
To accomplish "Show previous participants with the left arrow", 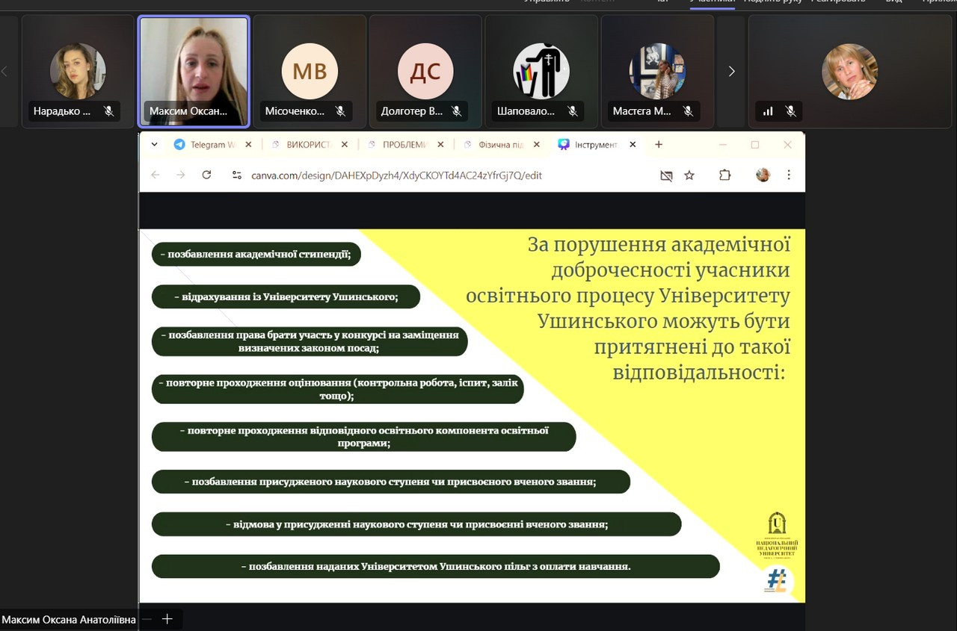I will click(x=4, y=71).
